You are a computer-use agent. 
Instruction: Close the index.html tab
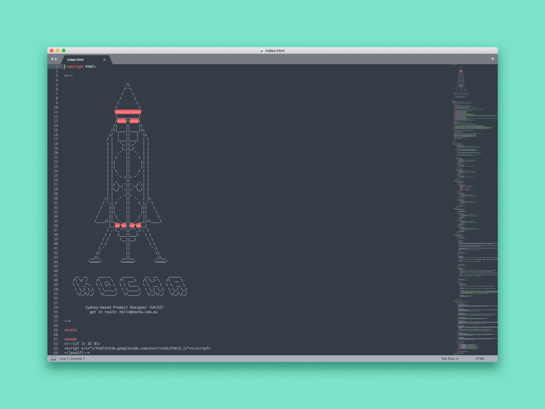pos(104,60)
